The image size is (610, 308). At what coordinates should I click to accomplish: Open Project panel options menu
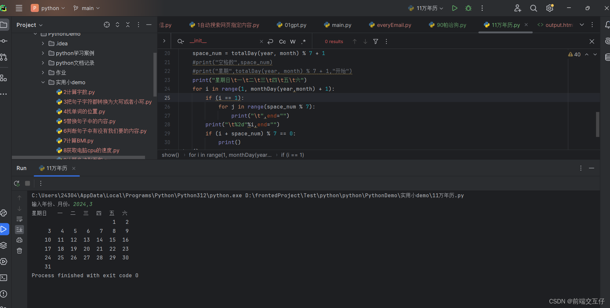click(x=139, y=25)
